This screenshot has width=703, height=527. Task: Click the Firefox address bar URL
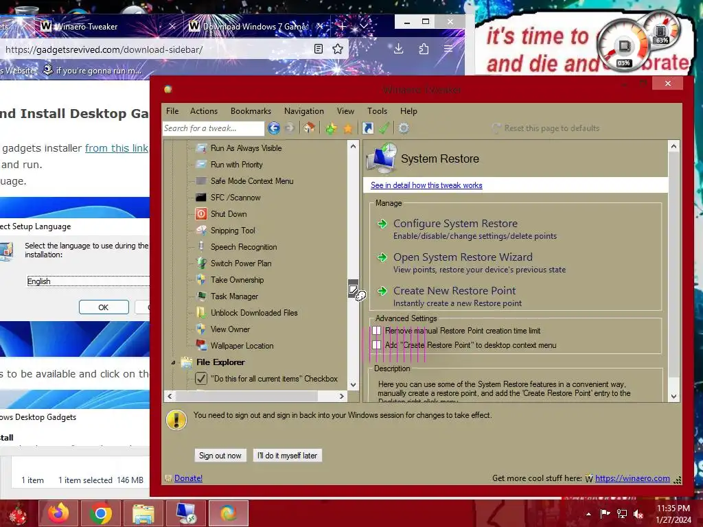tap(104, 49)
